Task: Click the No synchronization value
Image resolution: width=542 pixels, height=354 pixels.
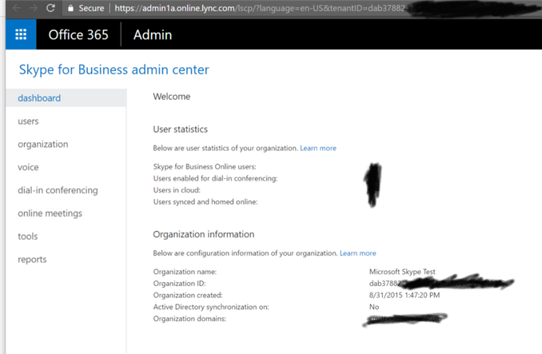Action: click(374, 307)
